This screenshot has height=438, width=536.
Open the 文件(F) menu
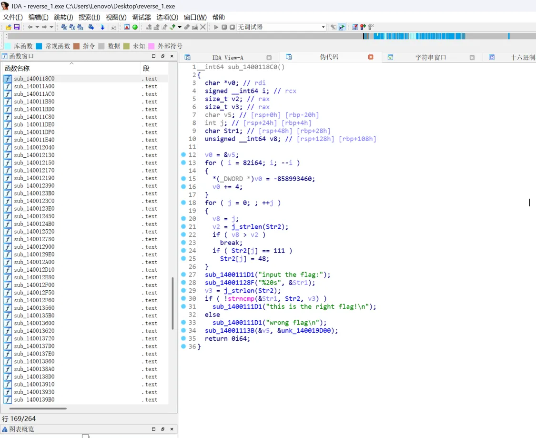point(13,17)
